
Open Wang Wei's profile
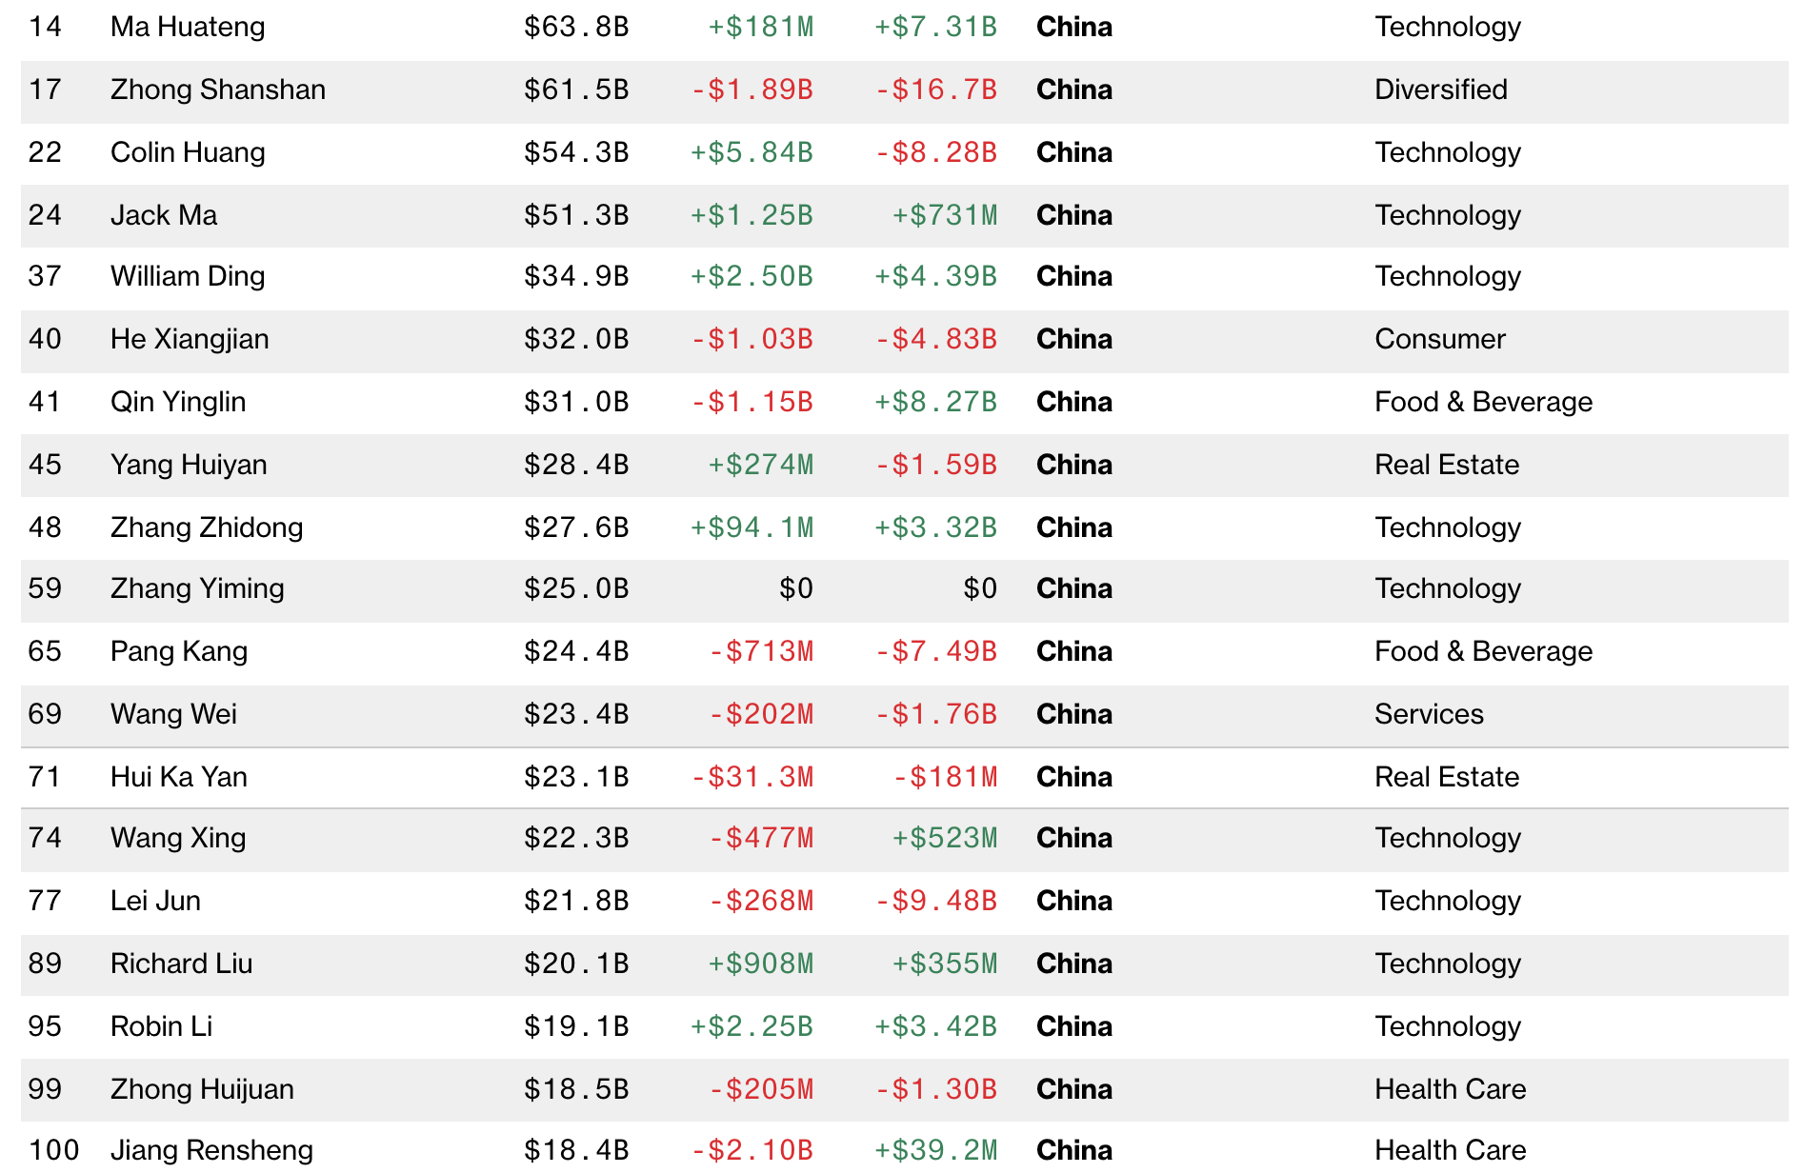[173, 714]
